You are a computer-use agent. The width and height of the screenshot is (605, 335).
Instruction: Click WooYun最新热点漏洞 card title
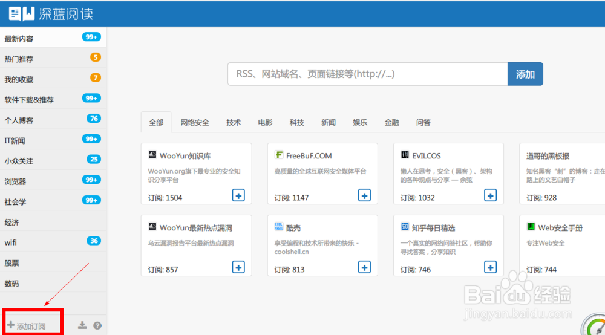[x=196, y=228]
